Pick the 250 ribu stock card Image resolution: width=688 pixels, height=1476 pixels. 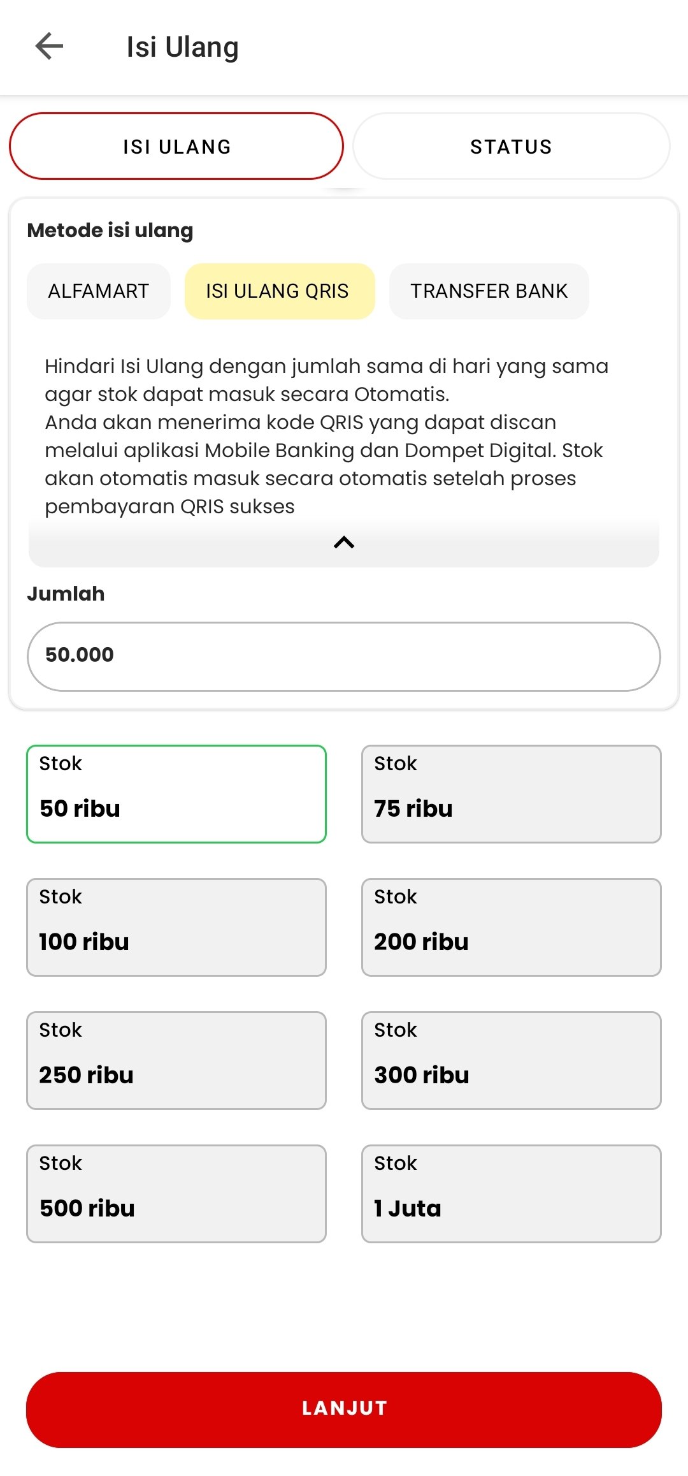(176, 1060)
